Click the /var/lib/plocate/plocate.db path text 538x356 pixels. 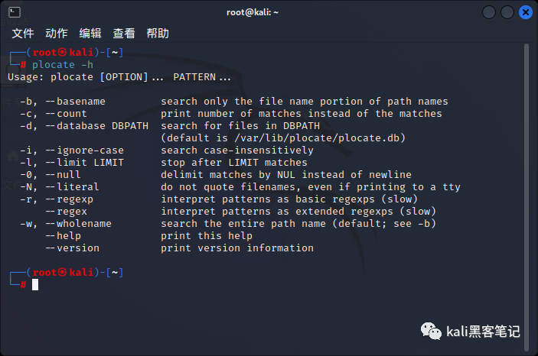click(x=317, y=138)
